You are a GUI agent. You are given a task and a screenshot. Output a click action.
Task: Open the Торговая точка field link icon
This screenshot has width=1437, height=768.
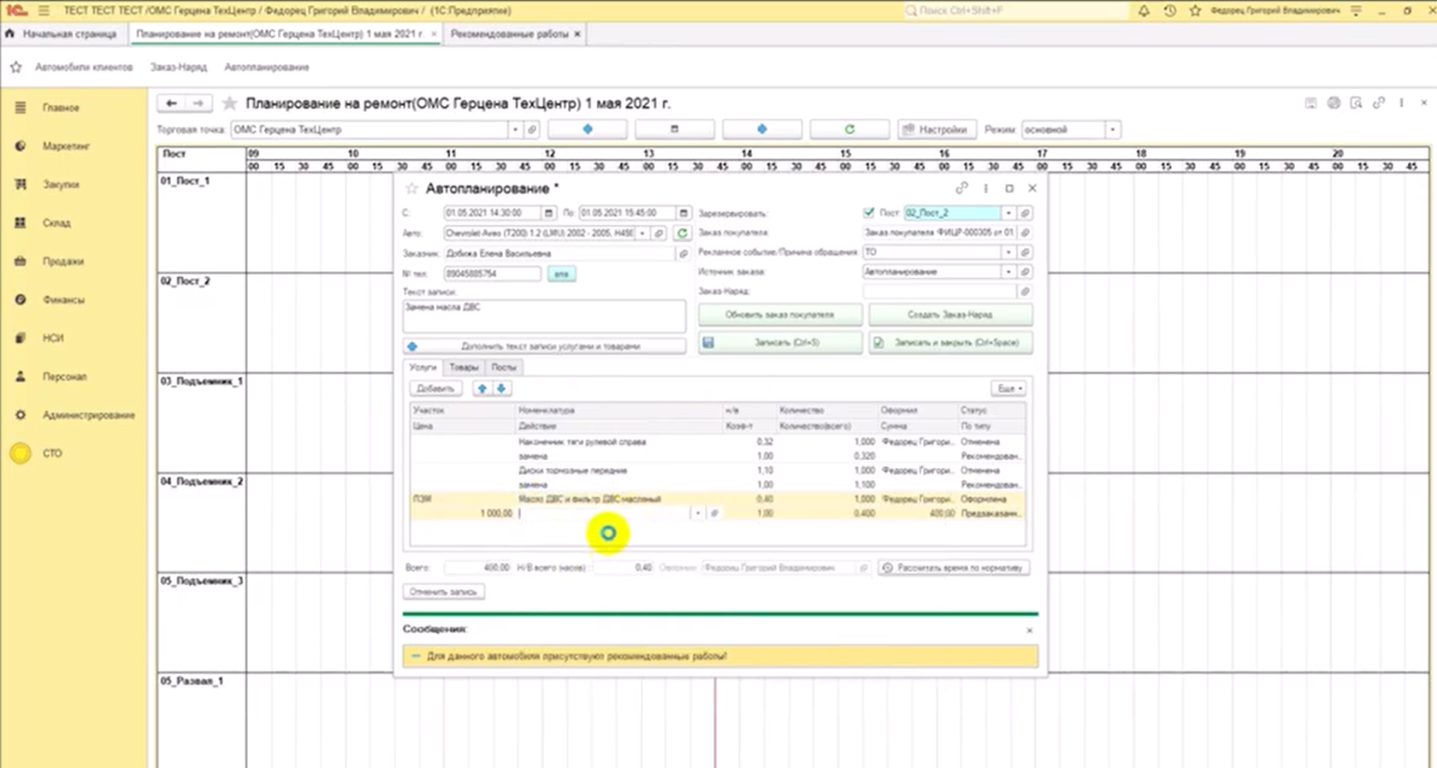532,130
